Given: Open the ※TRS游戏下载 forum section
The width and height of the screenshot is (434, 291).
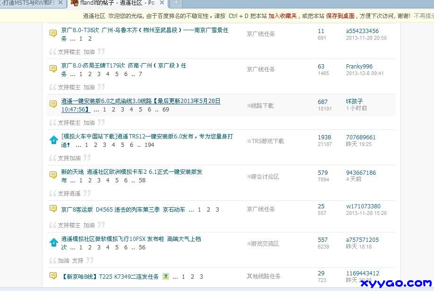Looking at the screenshot, I should tap(265, 141).
